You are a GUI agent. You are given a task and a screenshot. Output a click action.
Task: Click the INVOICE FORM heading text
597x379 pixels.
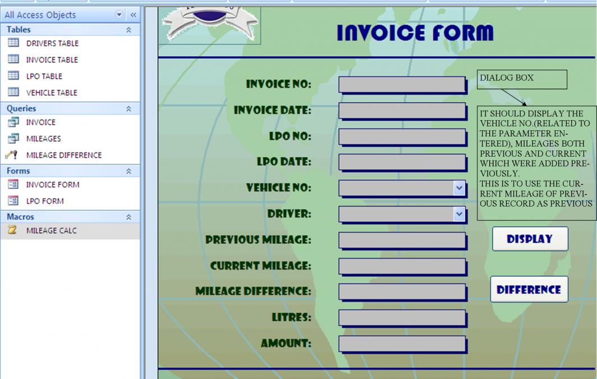coord(415,33)
